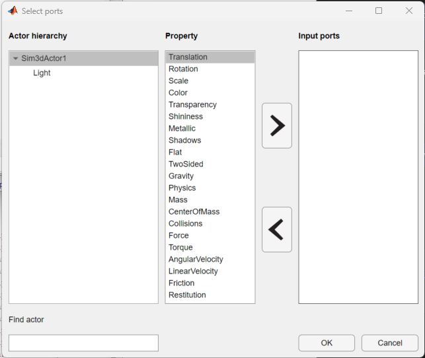Viewport: 425px width, 358px height.
Task: Select the Transparency property
Action: [x=210, y=105]
